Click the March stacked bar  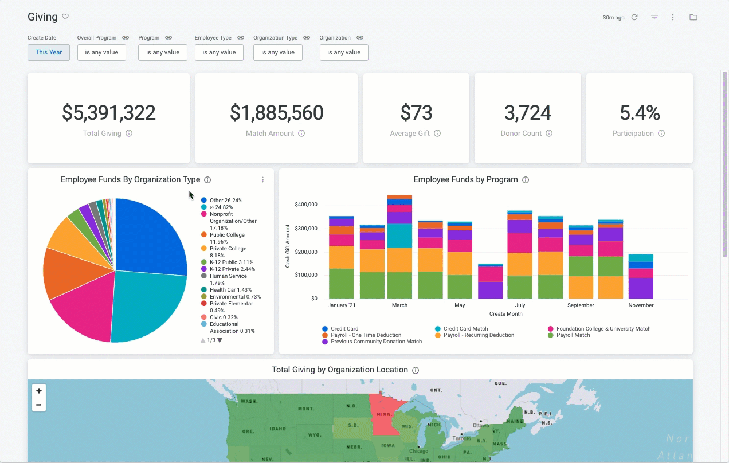click(x=399, y=246)
